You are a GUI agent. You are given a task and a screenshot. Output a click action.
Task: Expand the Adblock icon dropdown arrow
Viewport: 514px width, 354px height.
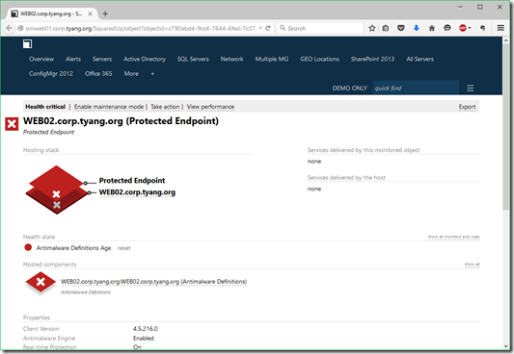(470, 28)
